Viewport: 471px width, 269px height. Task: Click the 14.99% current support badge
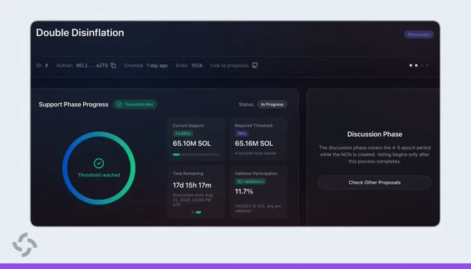(183, 133)
